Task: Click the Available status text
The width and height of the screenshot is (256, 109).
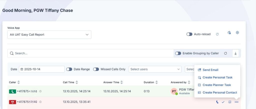Action: (x=184, y=94)
